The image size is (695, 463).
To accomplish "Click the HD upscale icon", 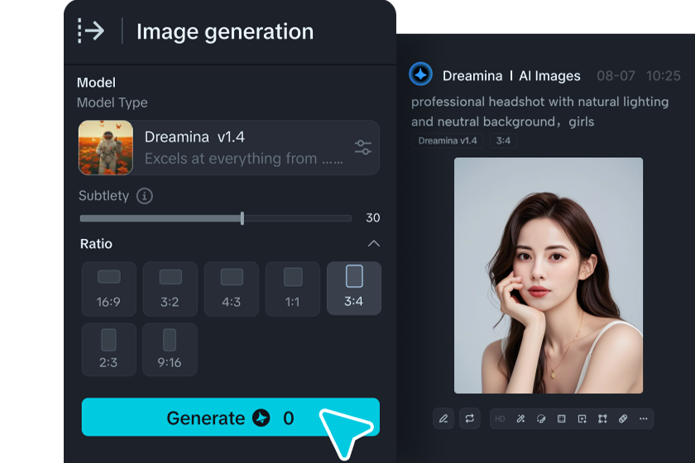I will point(500,418).
